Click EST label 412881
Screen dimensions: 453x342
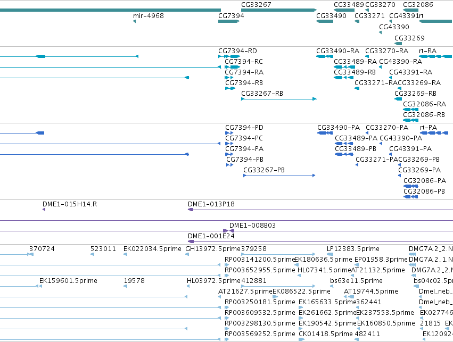pyautogui.click(x=254, y=281)
